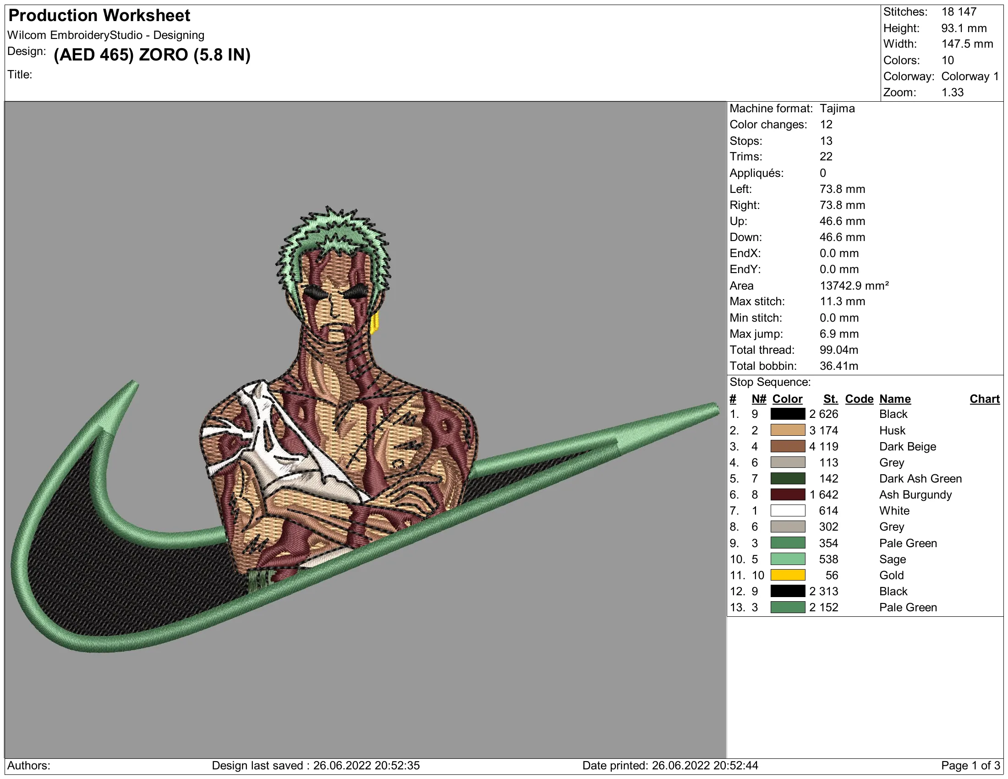This screenshot has width=1008, height=779.
Task: Click the 'Date printed' timestamp
Action: point(670,766)
